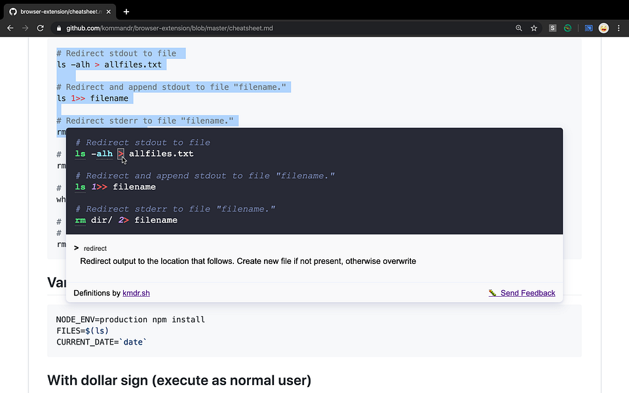The height and width of the screenshot is (393, 629).
Task: Click the browser back arrow
Action: pyautogui.click(x=10, y=28)
